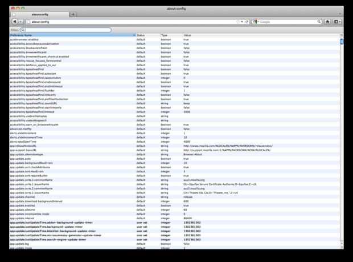Select accessibility.typeaheadfind.soundURL row
The width and height of the screenshot is (353, 262).
coord(174,103)
